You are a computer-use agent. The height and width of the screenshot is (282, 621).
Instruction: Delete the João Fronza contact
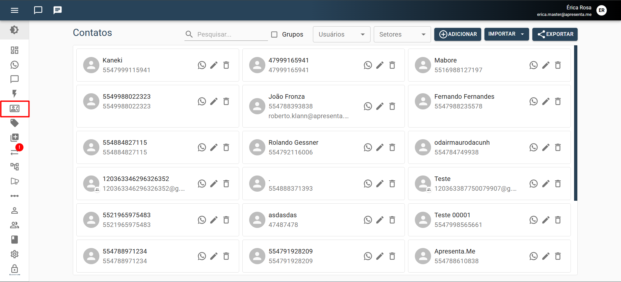pos(392,106)
